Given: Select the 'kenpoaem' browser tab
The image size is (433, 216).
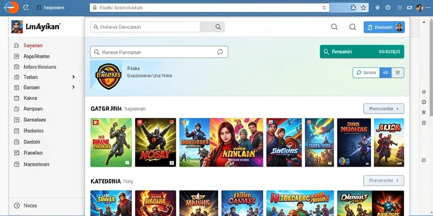Looking at the screenshot, I should 51,8.
